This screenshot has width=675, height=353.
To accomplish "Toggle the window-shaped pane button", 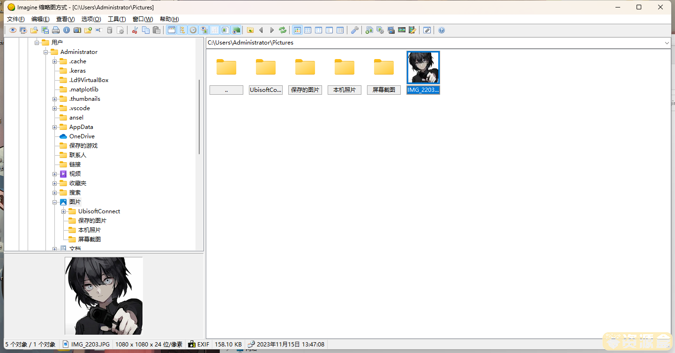I will (172, 30).
